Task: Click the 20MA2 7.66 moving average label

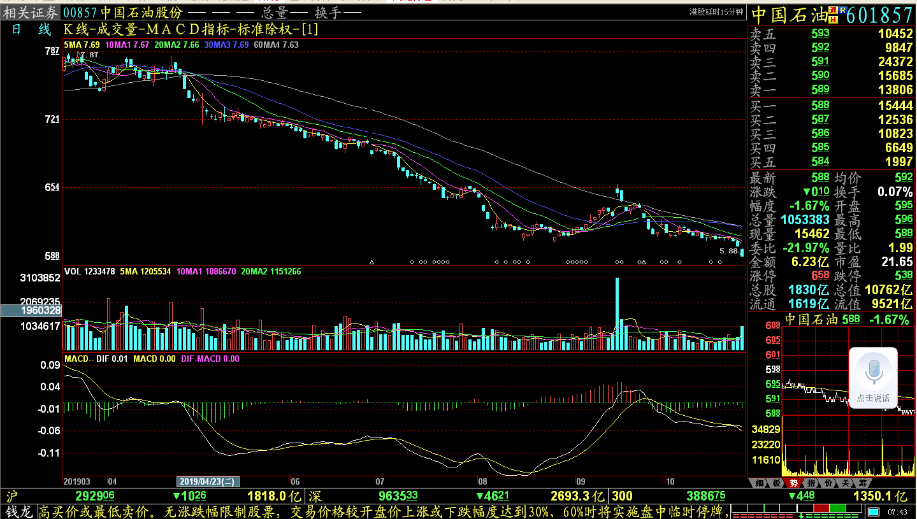Action: [x=177, y=45]
